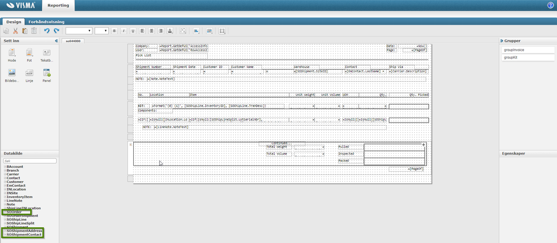Screen dimensions: 557x243
Task: Select the INSite data source entry
Action: point(12,193)
